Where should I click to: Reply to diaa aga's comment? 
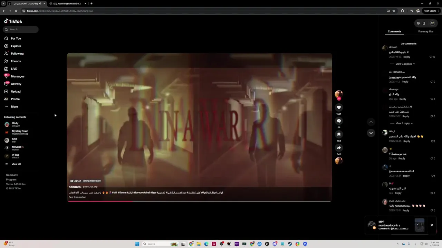pyautogui.click(x=403, y=99)
